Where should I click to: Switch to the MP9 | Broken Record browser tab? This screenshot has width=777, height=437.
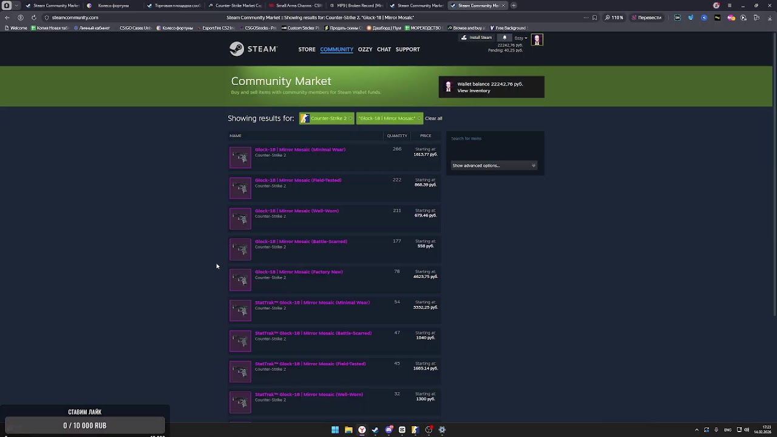355,5
